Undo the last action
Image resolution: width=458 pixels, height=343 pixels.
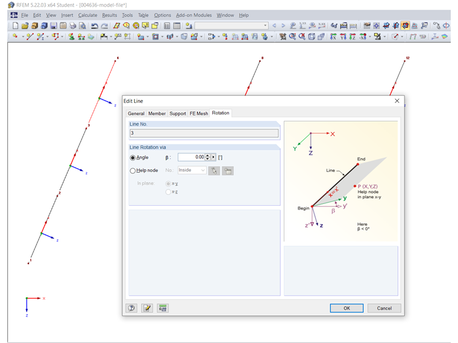coord(95,26)
